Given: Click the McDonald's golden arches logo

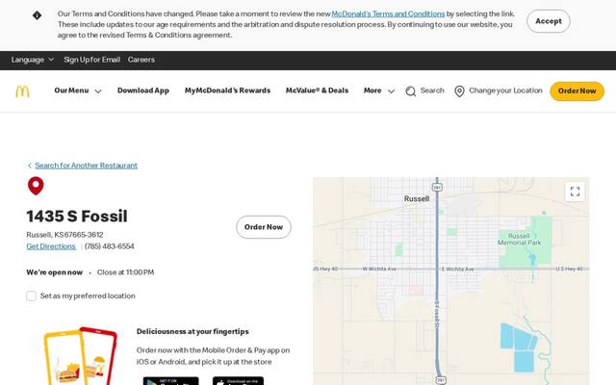Looking at the screenshot, I should coord(22,91).
